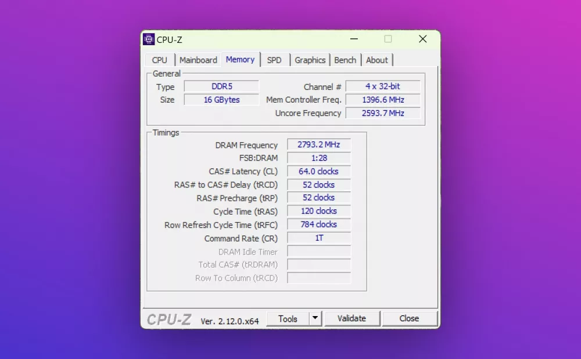Select the 1396.6 MHz controller frequency value

click(383, 100)
